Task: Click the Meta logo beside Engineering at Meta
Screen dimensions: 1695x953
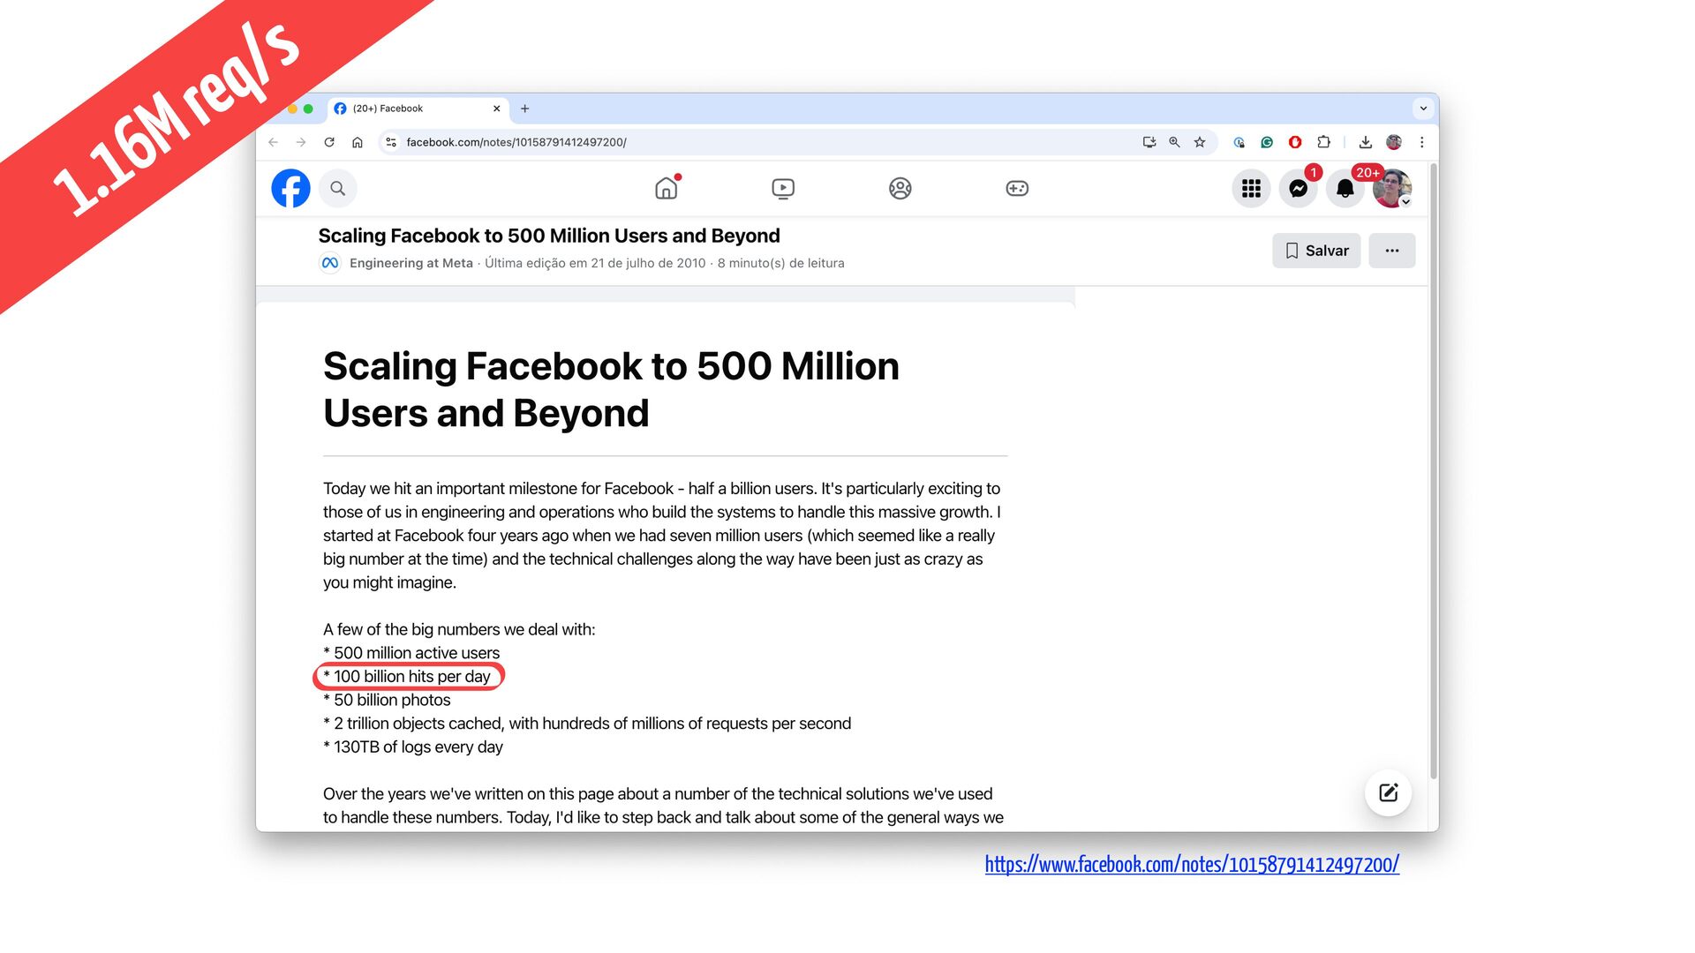Action: (x=330, y=263)
